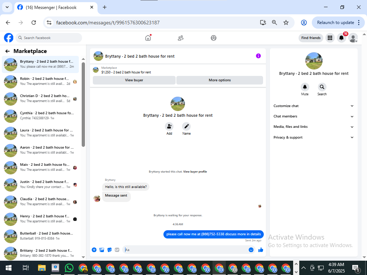Switch to the Messenger Facebook browser tab
This screenshot has height=275, width=367.
point(56,8)
